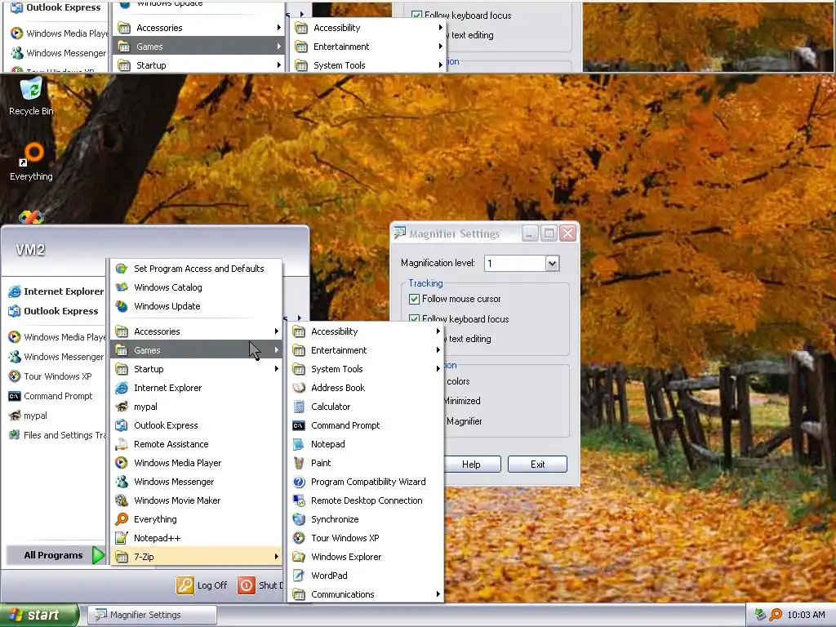Screen dimensions: 836x627
Task: Open the Magnification level dropdown
Action: (x=552, y=264)
